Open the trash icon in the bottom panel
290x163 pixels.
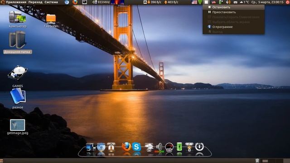pyautogui.click(x=257, y=161)
